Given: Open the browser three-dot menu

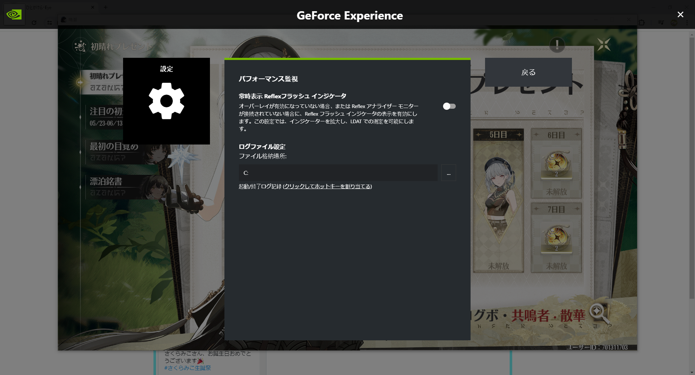Looking at the screenshot, I should point(687,22).
